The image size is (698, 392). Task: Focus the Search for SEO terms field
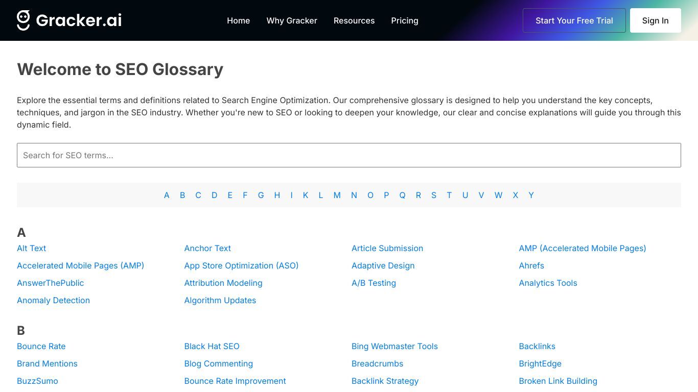(349, 155)
